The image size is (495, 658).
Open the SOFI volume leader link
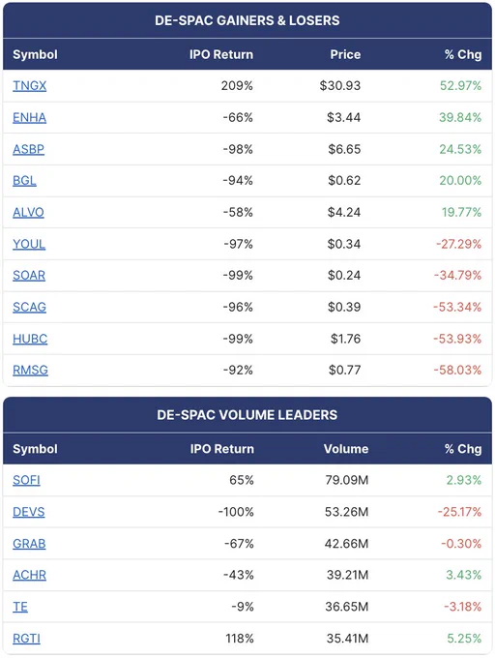coord(26,480)
